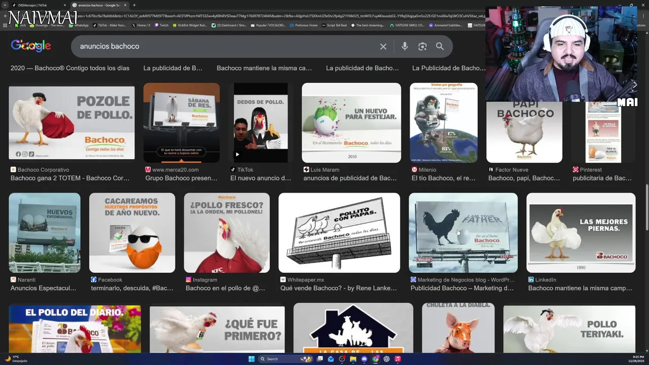Open File Explorer from the taskbar
The width and height of the screenshot is (649, 365).
[x=353, y=359]
